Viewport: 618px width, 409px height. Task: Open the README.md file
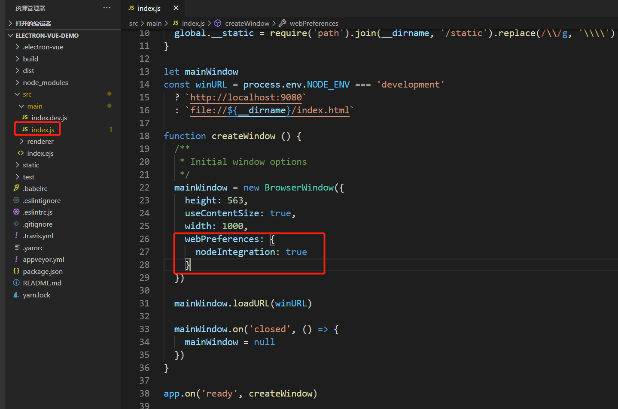pyautogui.click(x=42, y=283)
